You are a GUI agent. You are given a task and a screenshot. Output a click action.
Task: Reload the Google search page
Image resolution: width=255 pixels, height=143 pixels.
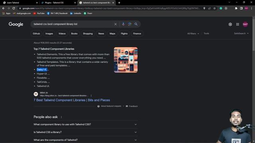coord(14,8)
